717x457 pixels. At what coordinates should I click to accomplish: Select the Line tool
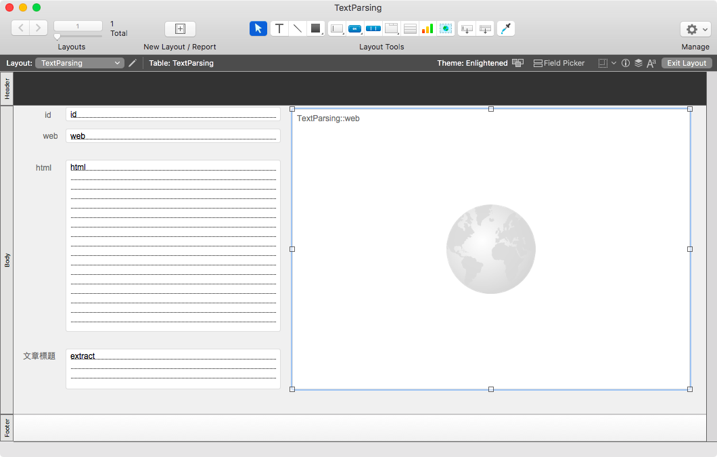pos(297,28)
